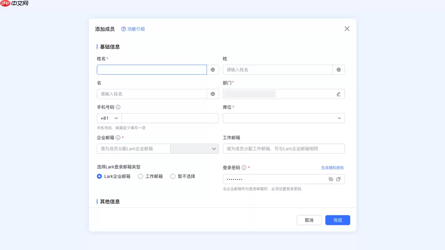
Task: Select the Lark企业邮箱 radio button
Action: (99, 176)
